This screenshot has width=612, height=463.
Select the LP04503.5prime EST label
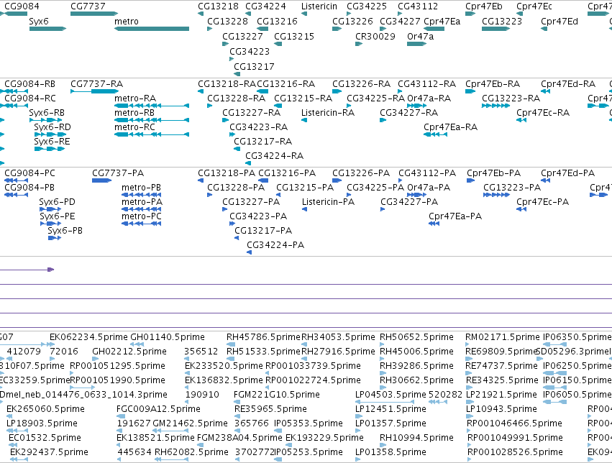(x=391, y=395)
